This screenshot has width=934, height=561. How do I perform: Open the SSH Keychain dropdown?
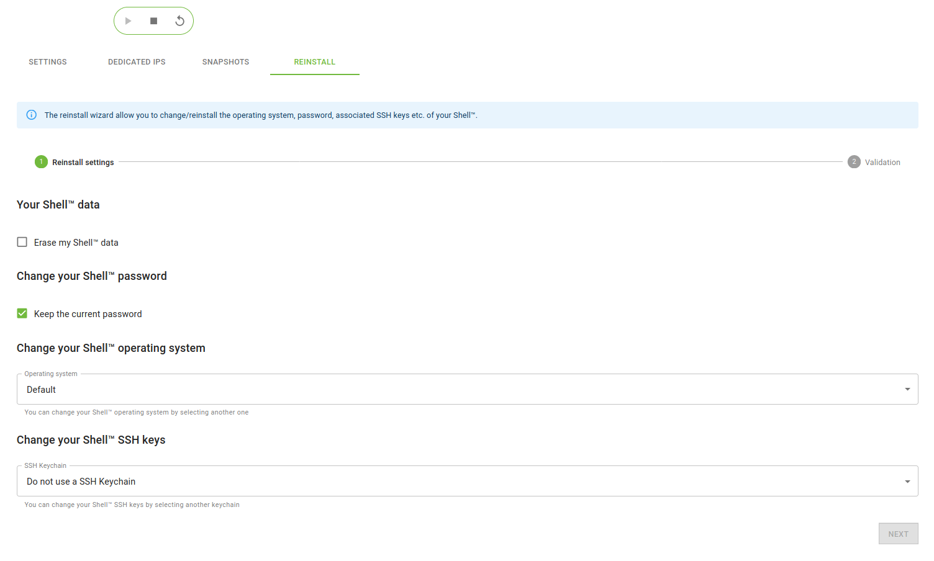pyautogui.click(x=460, y=482)
